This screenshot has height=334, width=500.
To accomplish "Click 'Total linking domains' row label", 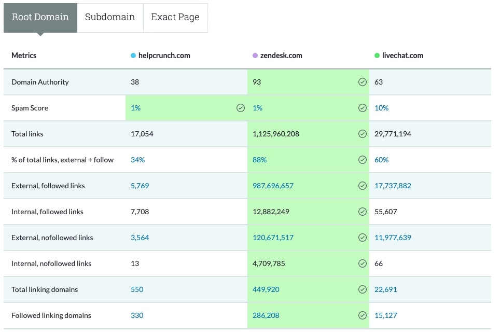I will [x=45, y=289].
